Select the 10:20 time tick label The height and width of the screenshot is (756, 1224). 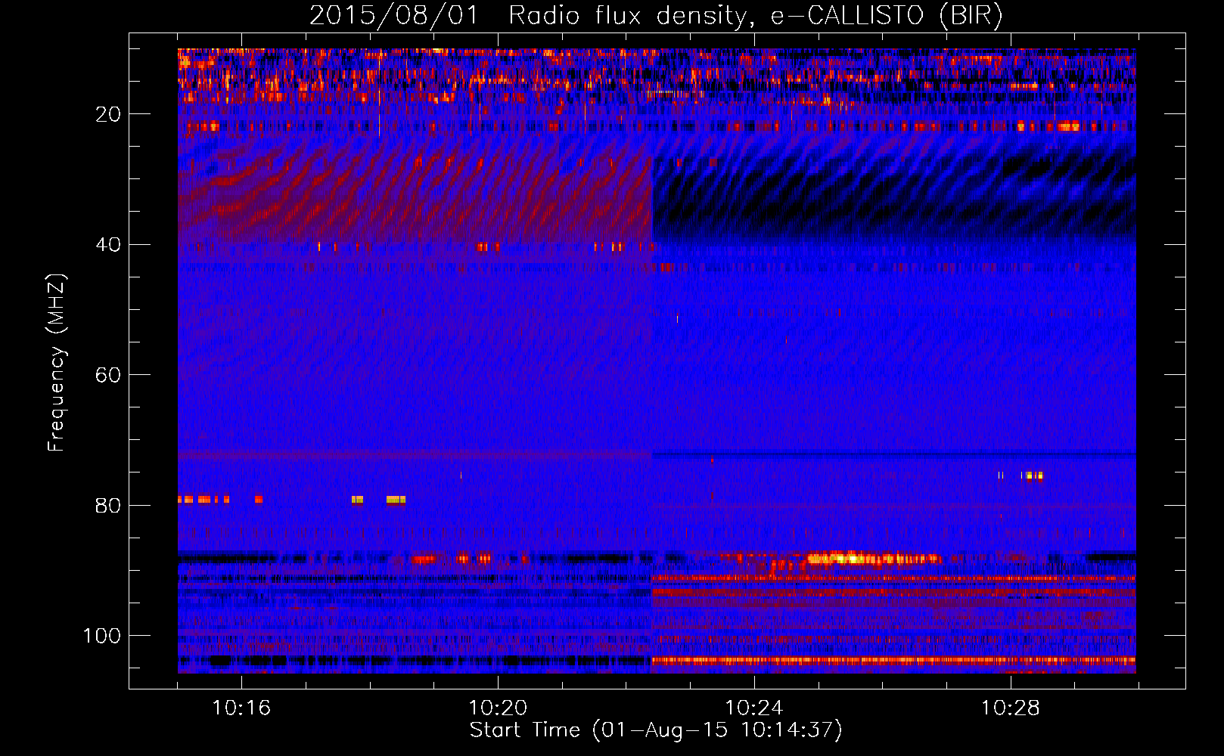click(498, 708)
